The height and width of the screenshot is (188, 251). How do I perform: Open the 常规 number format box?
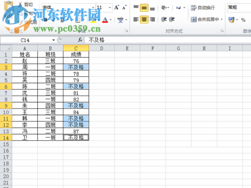(x=239, y=8)
